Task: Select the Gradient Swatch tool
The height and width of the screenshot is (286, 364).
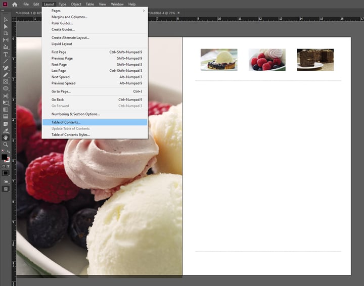Action: 6,110
